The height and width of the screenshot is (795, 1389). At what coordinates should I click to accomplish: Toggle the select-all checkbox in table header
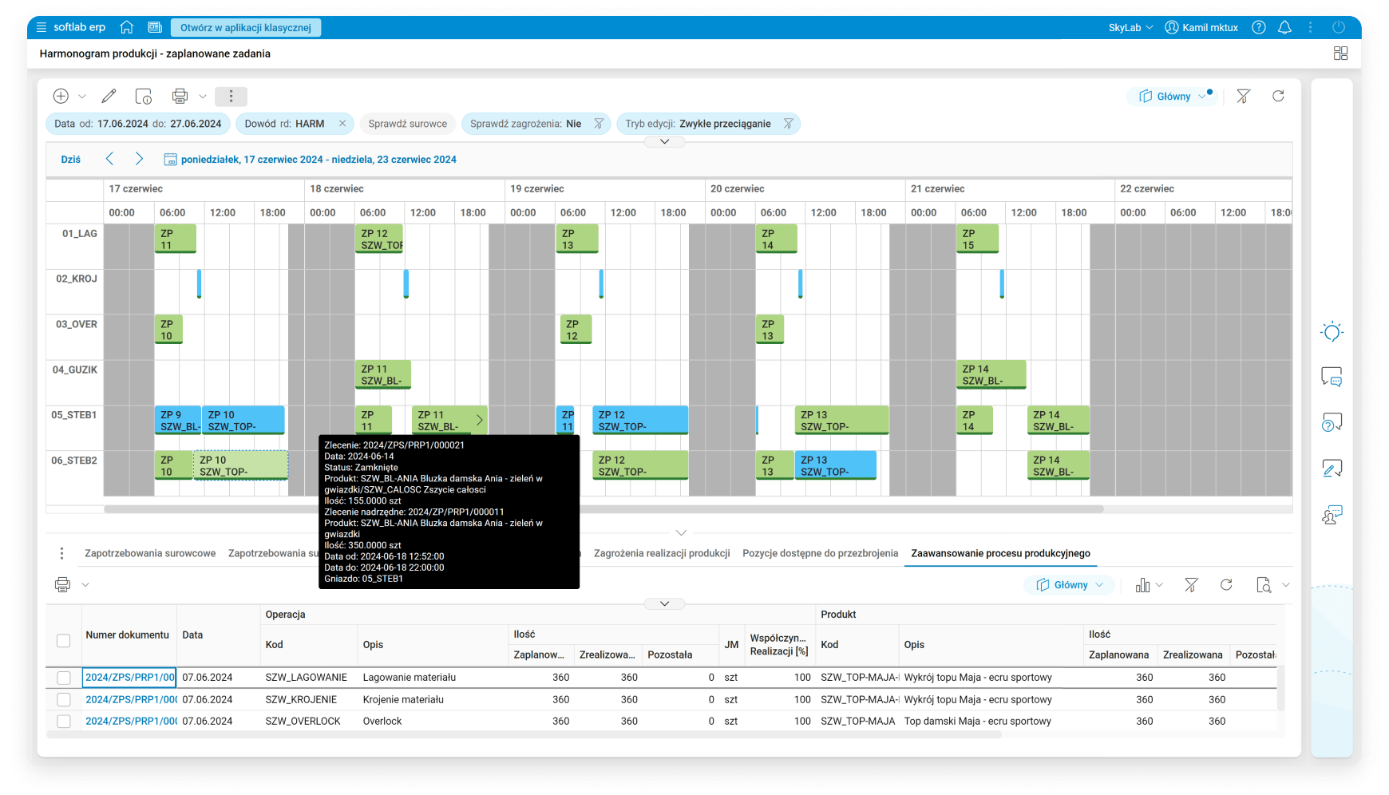64,640
